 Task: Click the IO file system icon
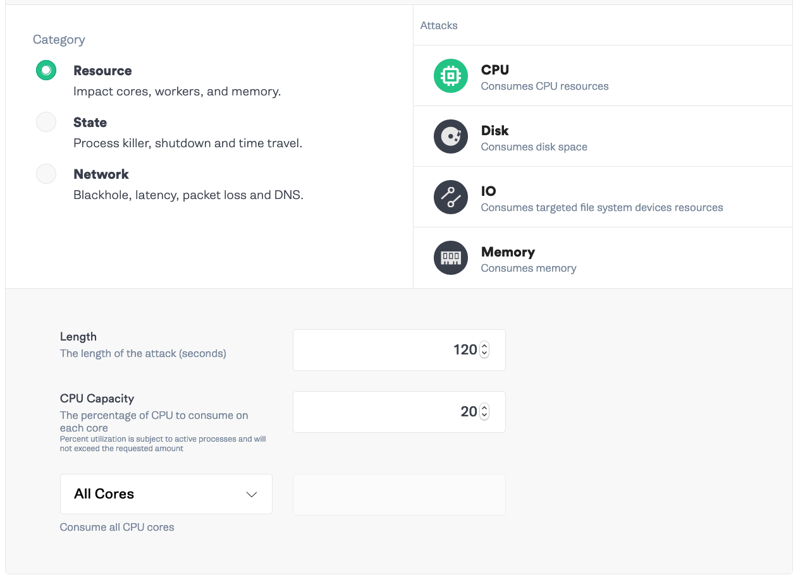pyautogui.click(x=451, y=197)
